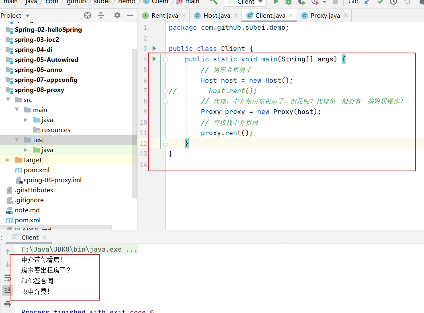The image size is (424, 313).
Task: Click the print icon in Run panel
Action: 8,304
